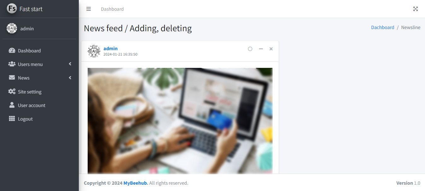The width and height of the screenshot is (425, 191).
Task: Click the User account person icon
Action: pyautogui.click(x=12, y=105)
